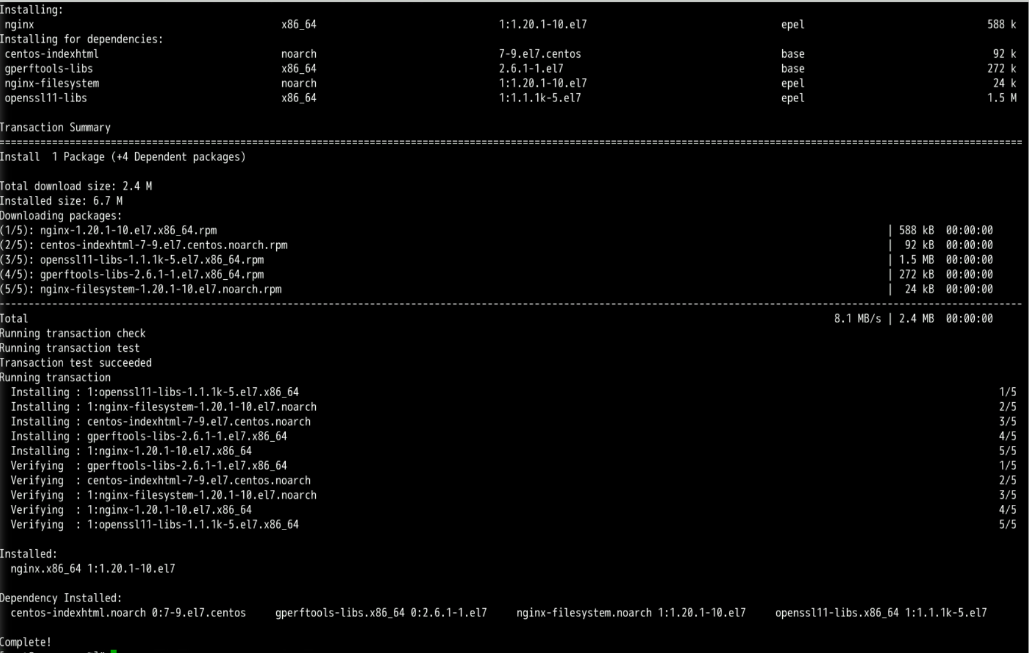Click the 'Transaction Summary' heading

coord(55,128)
